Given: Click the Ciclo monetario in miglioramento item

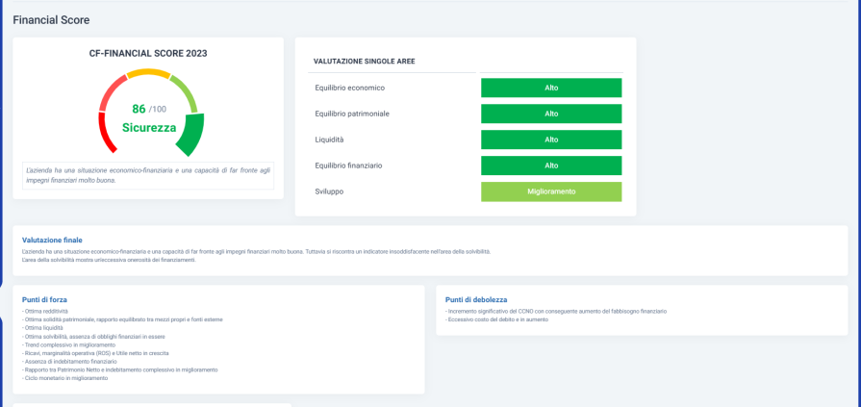Looking at the screenshot, I should 64,378.
